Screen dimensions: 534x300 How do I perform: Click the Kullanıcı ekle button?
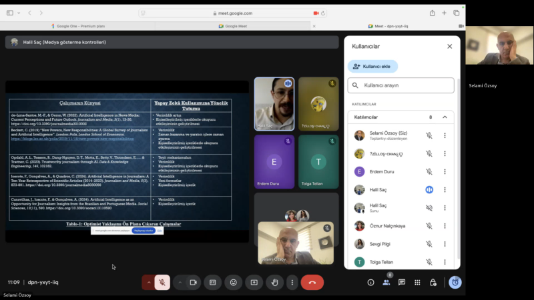(372, 66)
